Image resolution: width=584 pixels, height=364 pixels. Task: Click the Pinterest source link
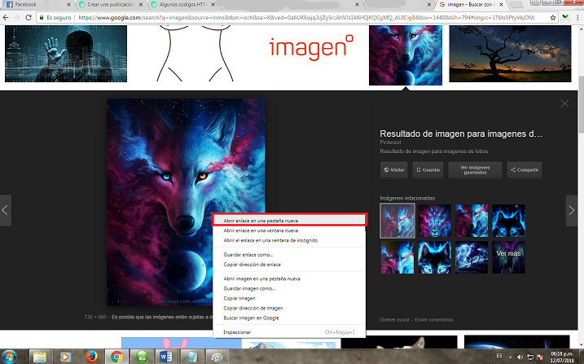point(390,143)
